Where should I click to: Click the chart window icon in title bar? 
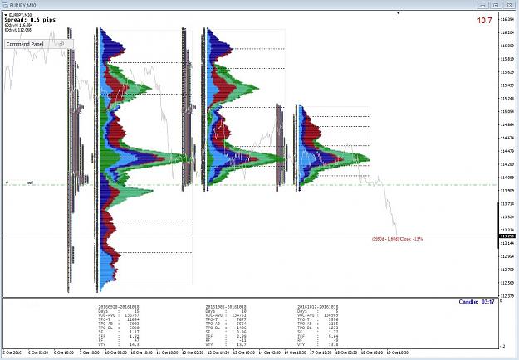6,5
